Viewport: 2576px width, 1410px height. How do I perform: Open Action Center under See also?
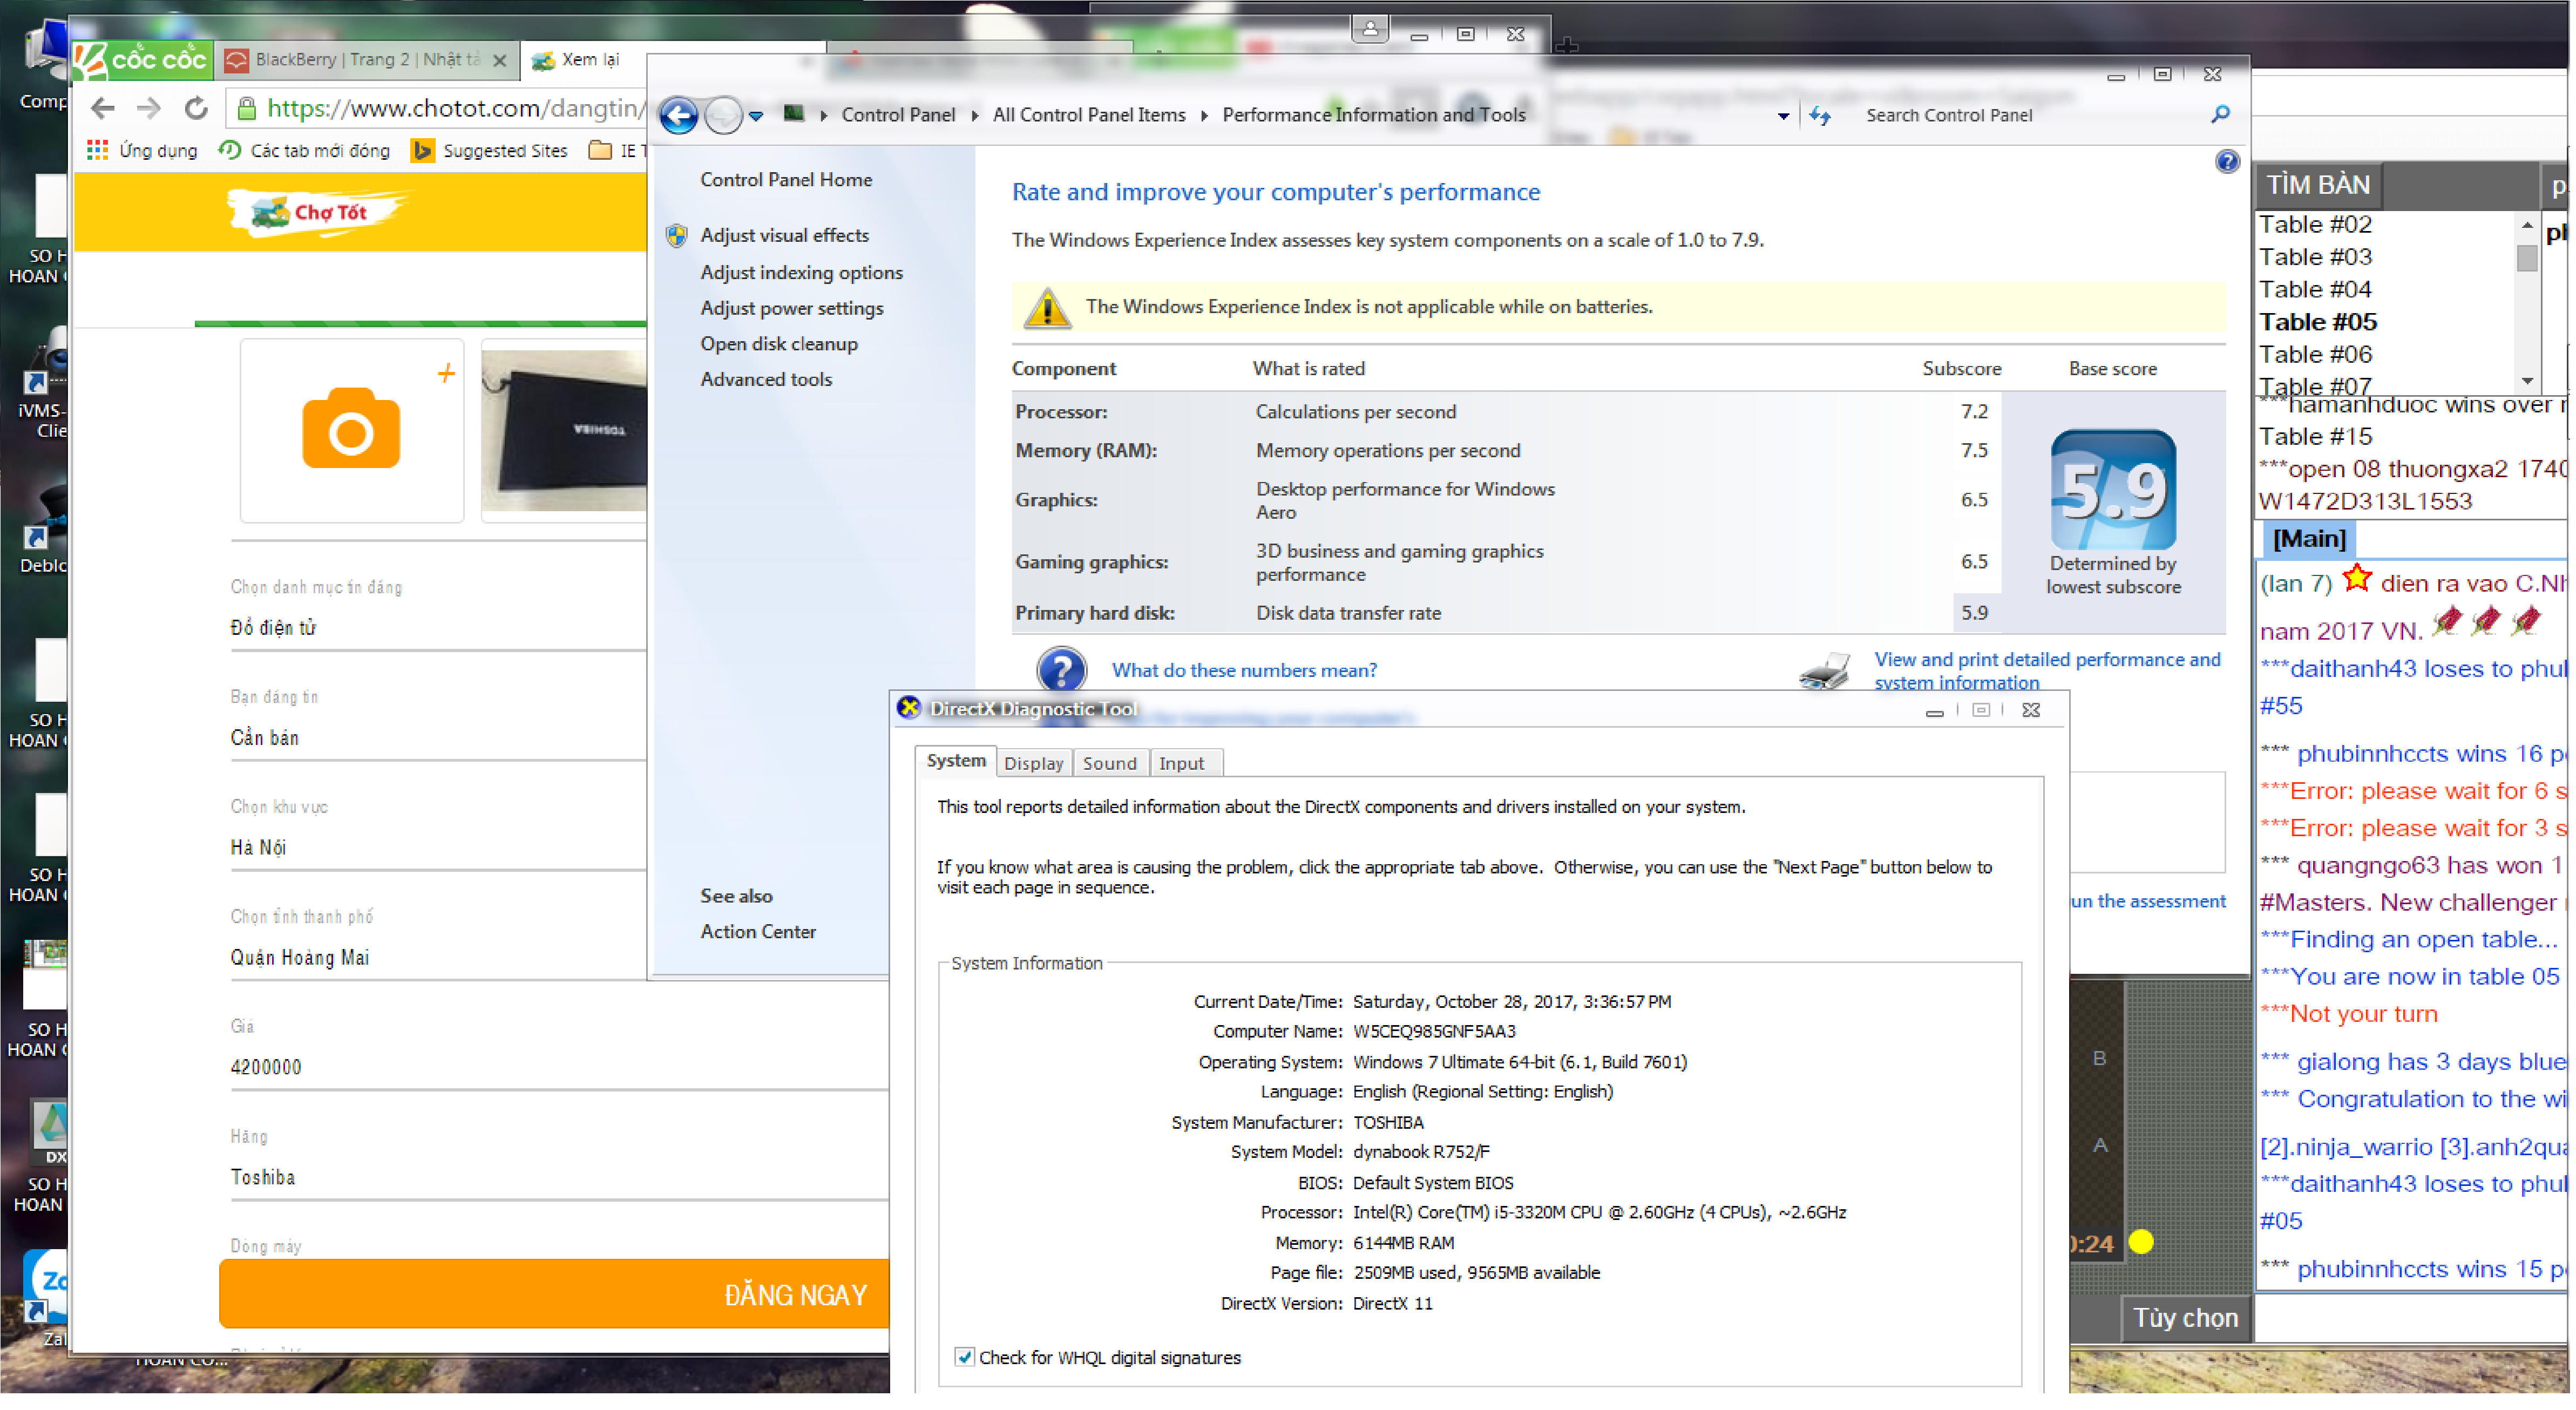click(757, 932)
